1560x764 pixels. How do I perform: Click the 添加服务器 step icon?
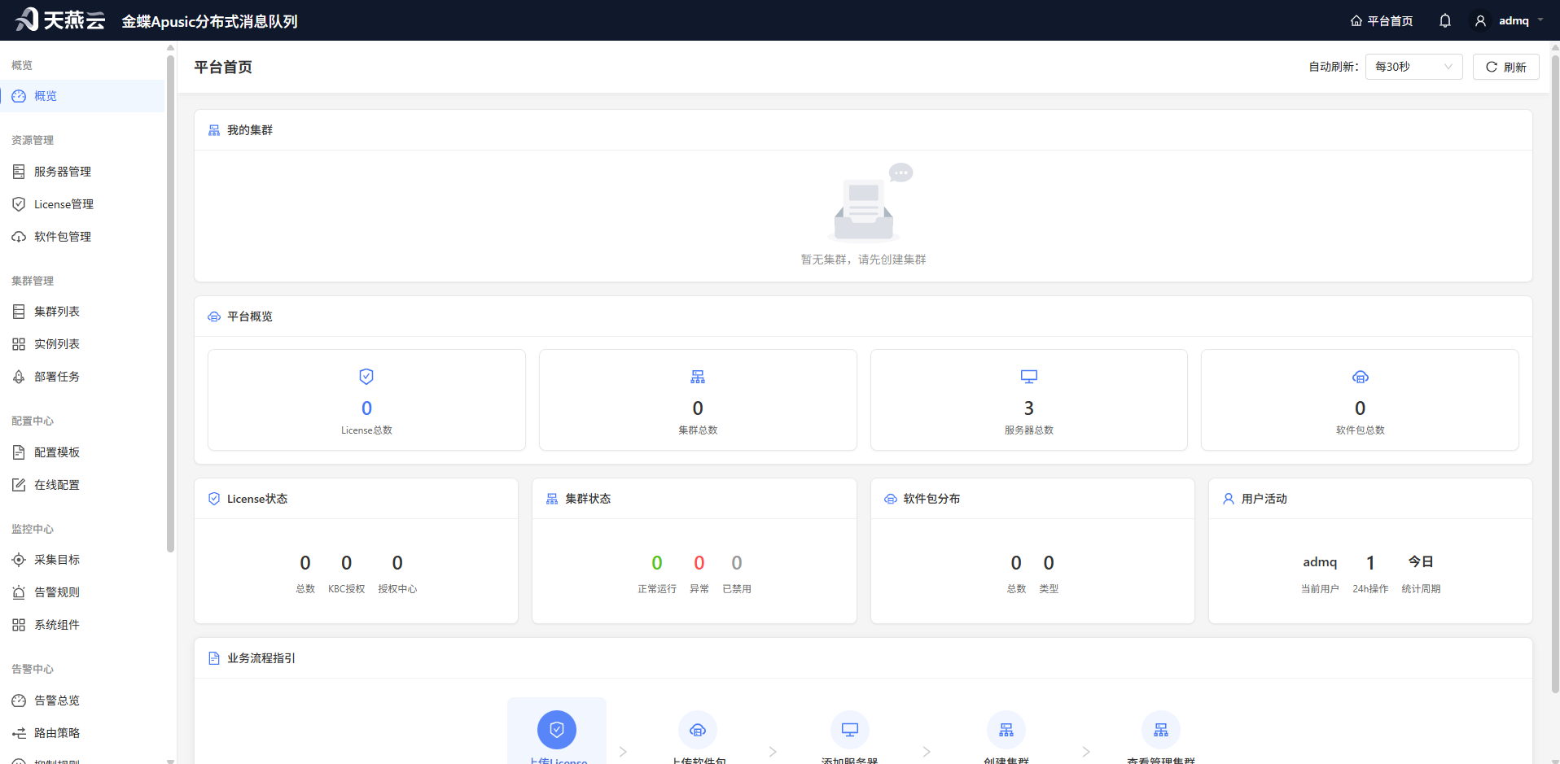[850, 730]
